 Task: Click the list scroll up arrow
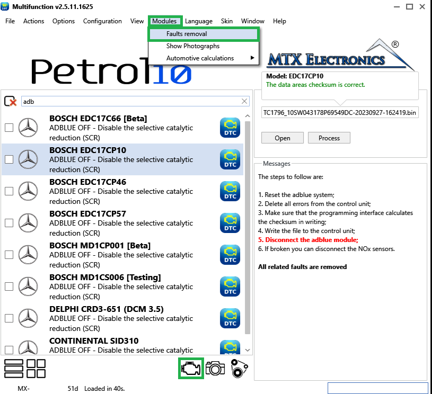248,116
